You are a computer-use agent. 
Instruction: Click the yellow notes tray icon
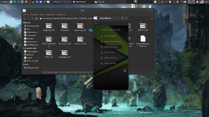[155, 2]
